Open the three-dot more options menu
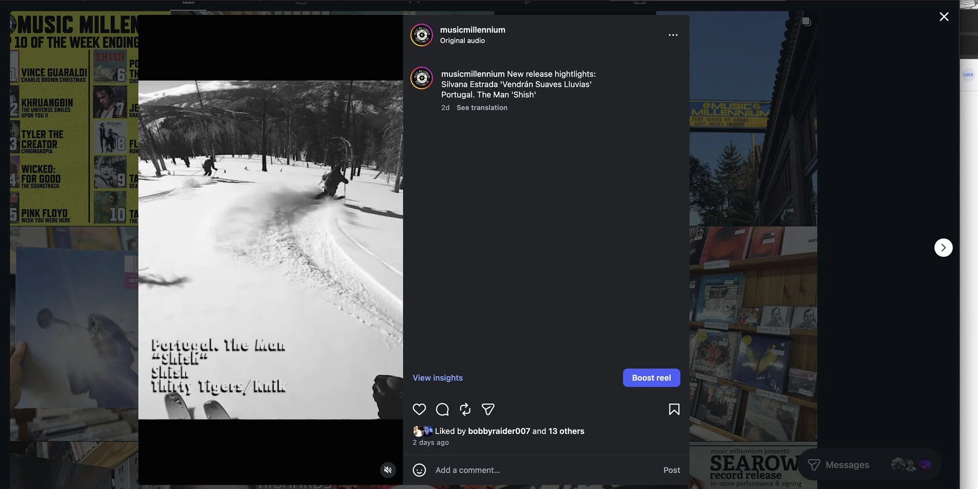This screenshot has width=978, height=489. click(673, 35)
